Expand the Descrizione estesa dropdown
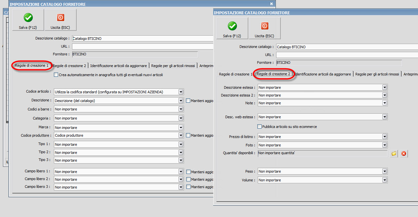 385,87
